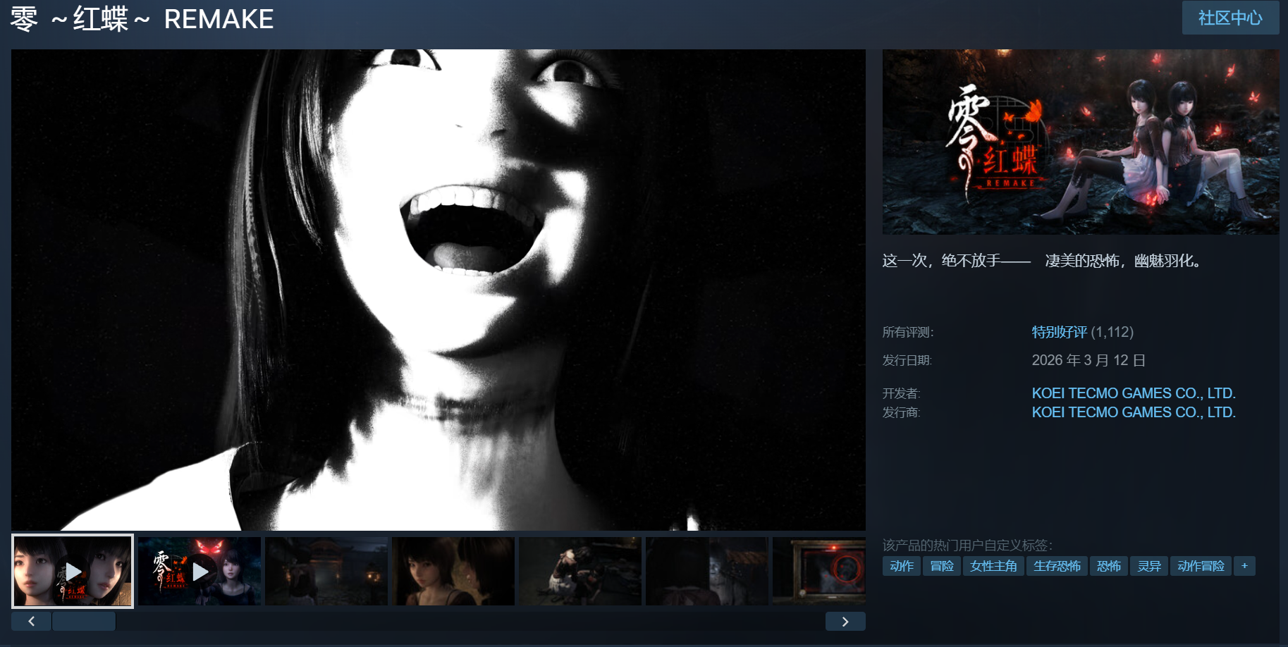
Task: Open the 社区中心 community hub
Action: (1229, 18)
